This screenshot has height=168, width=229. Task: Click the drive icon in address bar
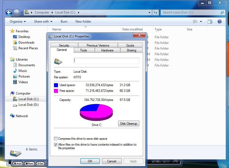coord(27,12)
